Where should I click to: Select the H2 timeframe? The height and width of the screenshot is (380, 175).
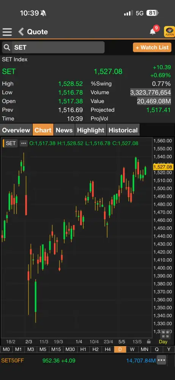(x=96, y=350)
